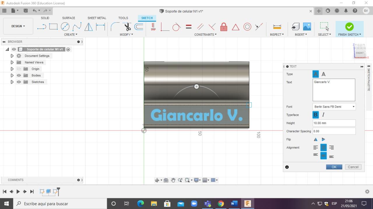The width and height of the screenshot is (373, 209).
Task: Switch to the SHEET METAL tab
Action: (x=97, y=18)
